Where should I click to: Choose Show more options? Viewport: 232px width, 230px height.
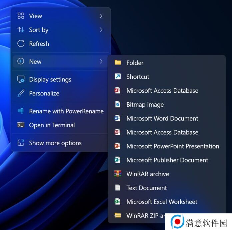pyautogui.click(x=60, y=143)
